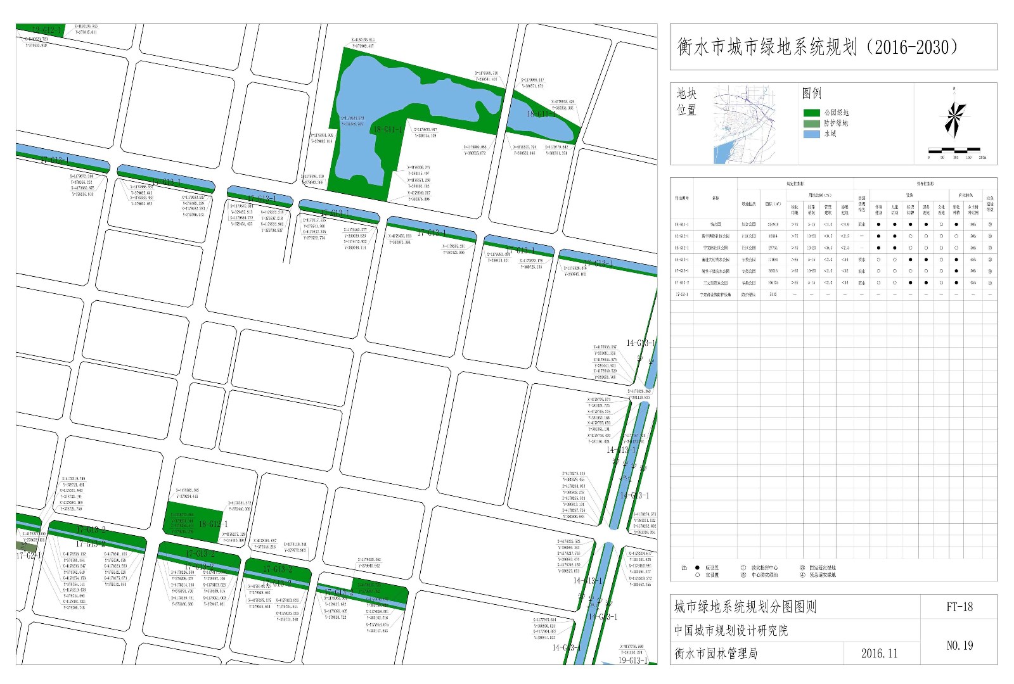This screenshot has height=684, width=1014.
Task: Click the circled number 4 note symbol
Action: pos(802,575)
